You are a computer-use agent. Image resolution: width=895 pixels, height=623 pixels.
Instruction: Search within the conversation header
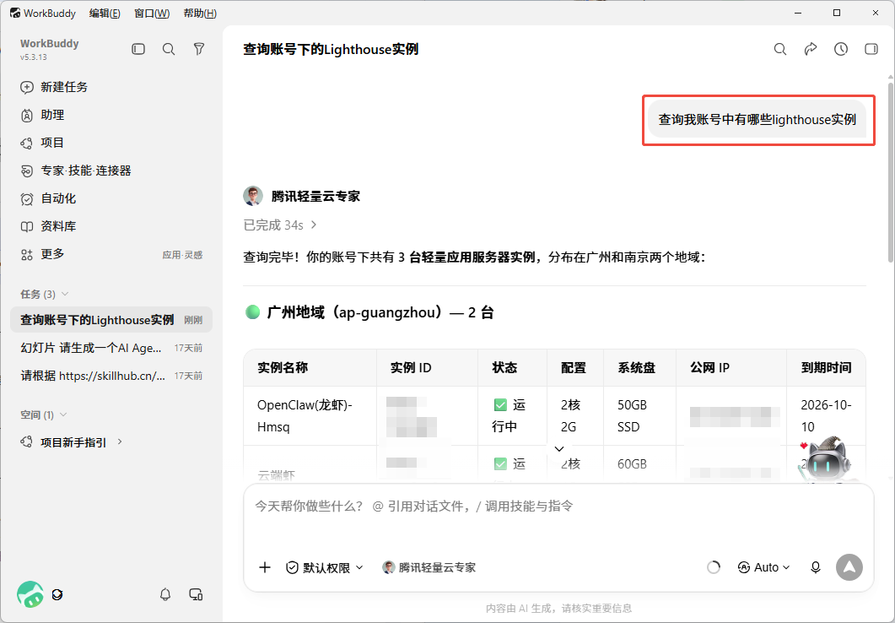pyautogui.click(x=780, y=49)
